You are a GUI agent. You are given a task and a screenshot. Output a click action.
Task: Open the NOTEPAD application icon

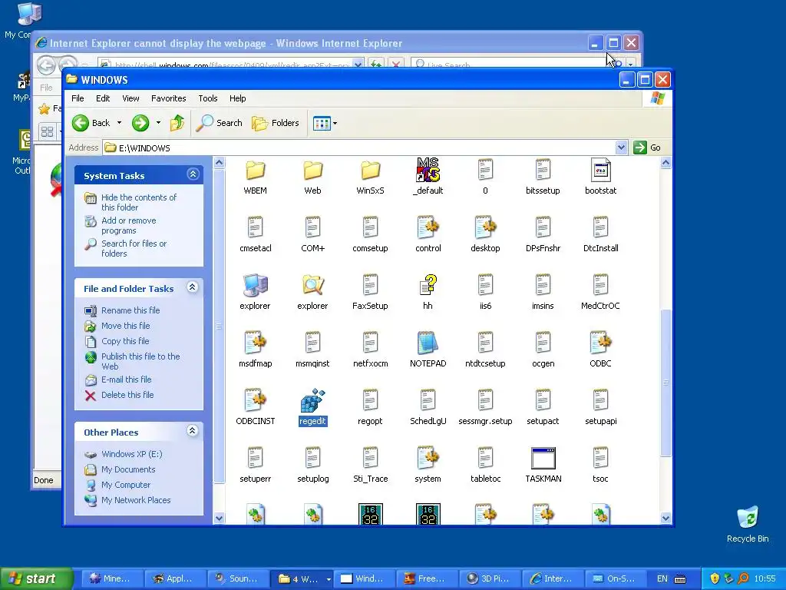428,343
